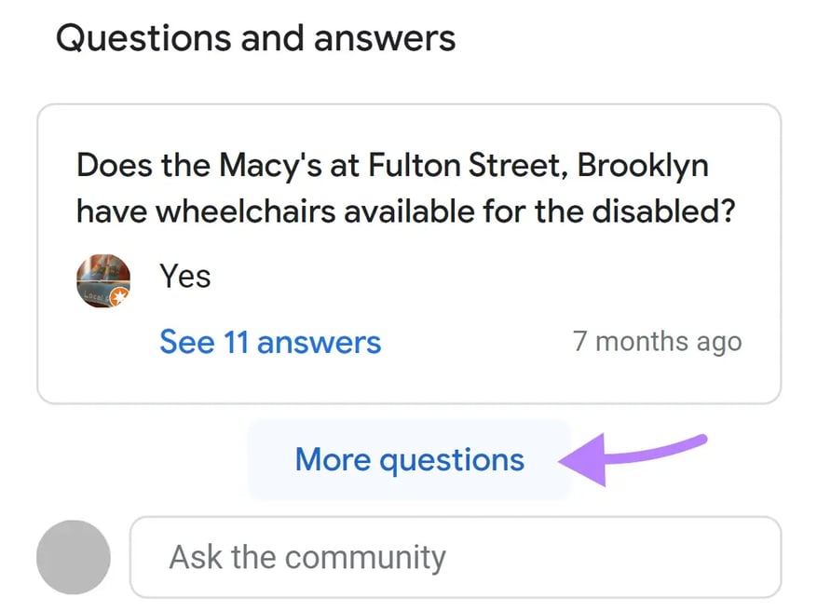Viewport: 817px width, 611px height.
Task: Click the word questions in More questions
Action: coord(452,461)
